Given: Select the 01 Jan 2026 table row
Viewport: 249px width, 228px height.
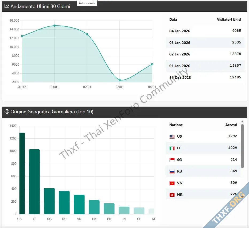Looking at the screenshot, I should point(205,66).
